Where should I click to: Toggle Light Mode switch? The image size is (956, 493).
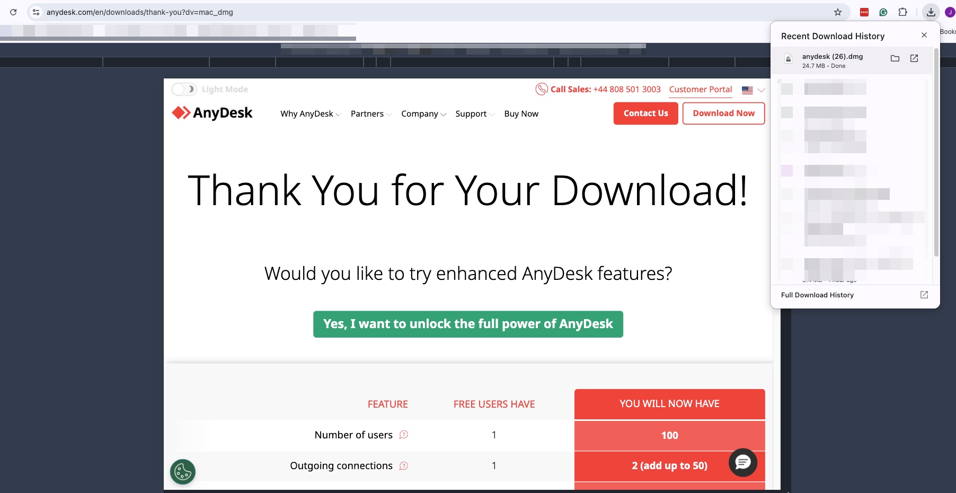(x=184, y=89)
